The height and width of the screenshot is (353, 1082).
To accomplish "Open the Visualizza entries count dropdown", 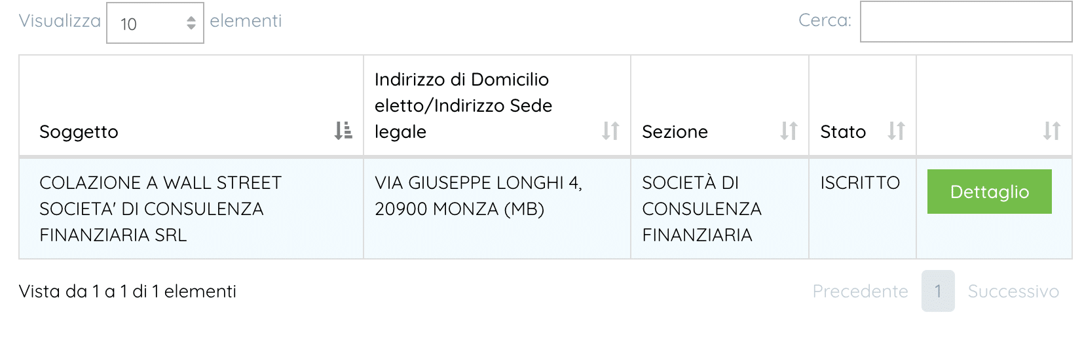I will pyautogui.click(x=155, y=24).
